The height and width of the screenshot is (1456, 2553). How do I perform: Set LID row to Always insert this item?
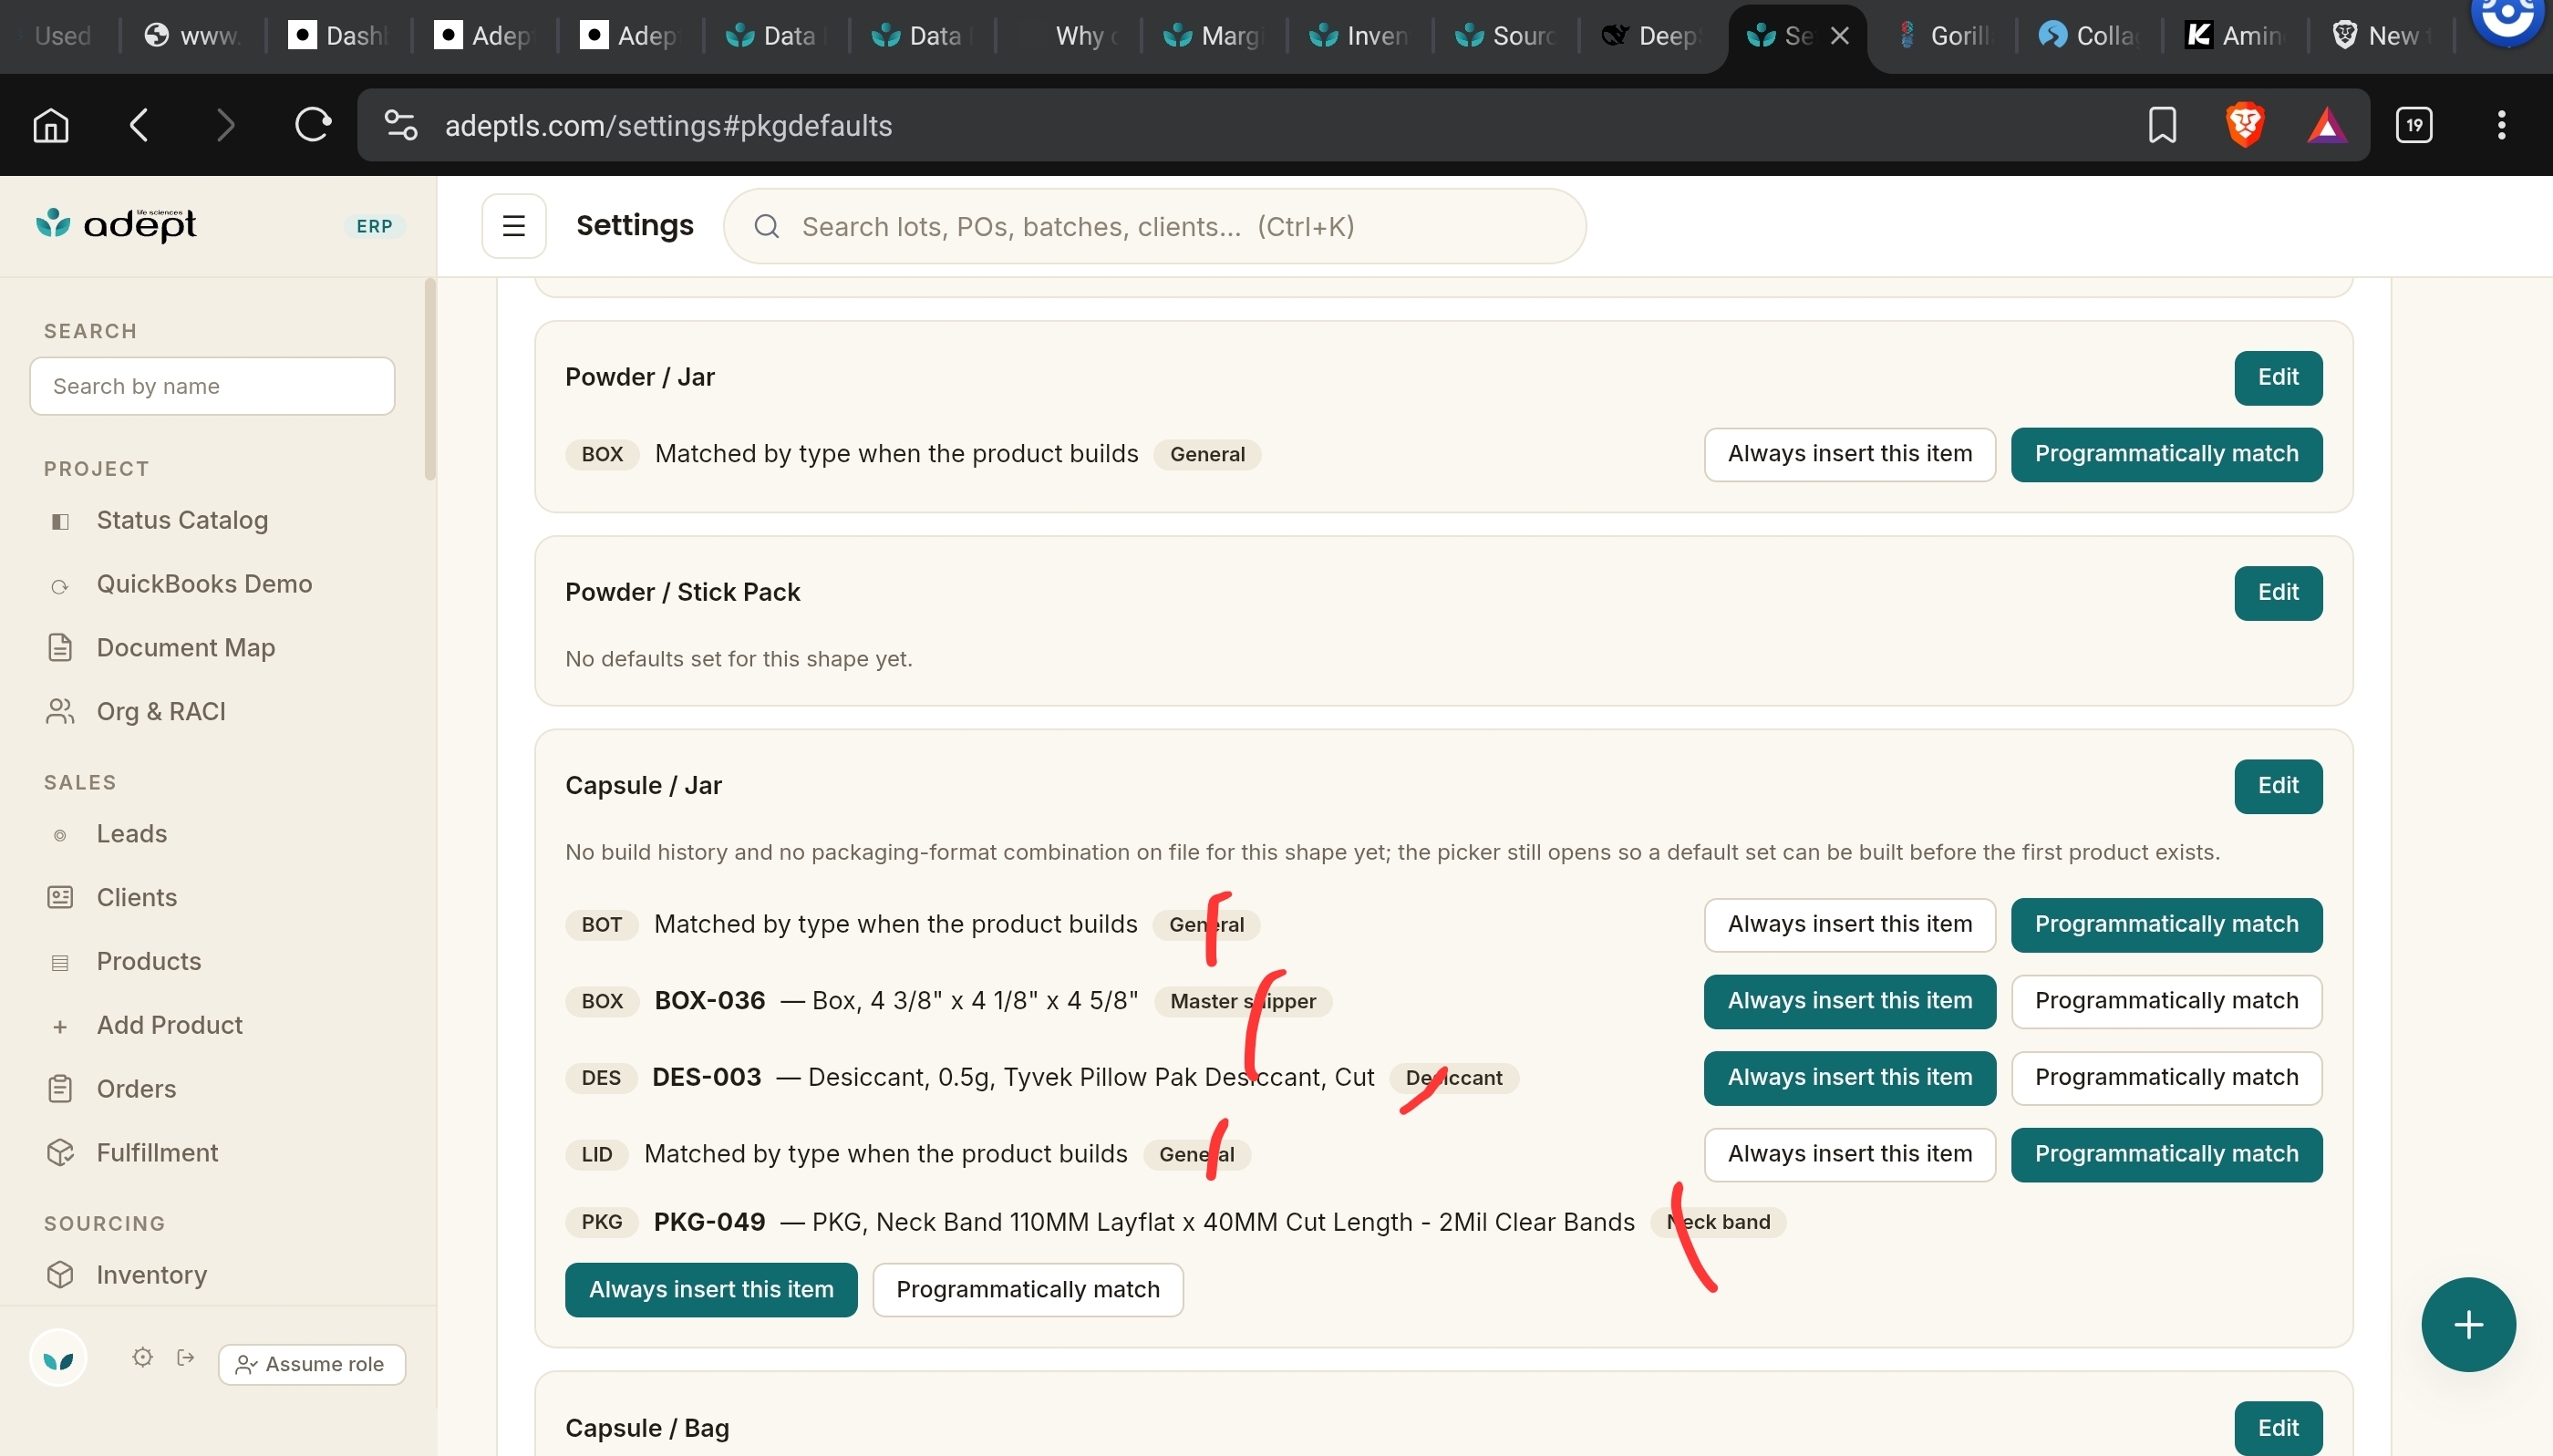(1849, 1154)
